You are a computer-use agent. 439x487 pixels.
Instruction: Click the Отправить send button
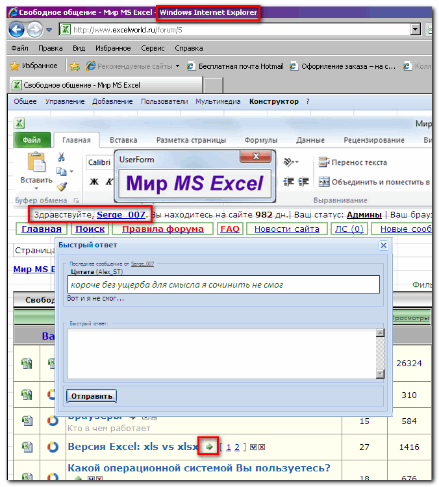coord(92,396)
